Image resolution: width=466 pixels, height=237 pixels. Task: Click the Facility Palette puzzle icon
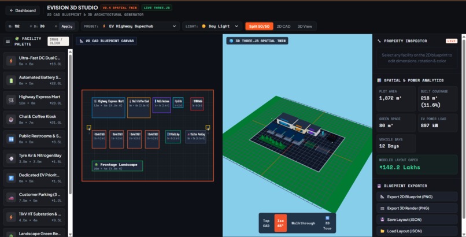pyautogui.click(x=17, y=39)
